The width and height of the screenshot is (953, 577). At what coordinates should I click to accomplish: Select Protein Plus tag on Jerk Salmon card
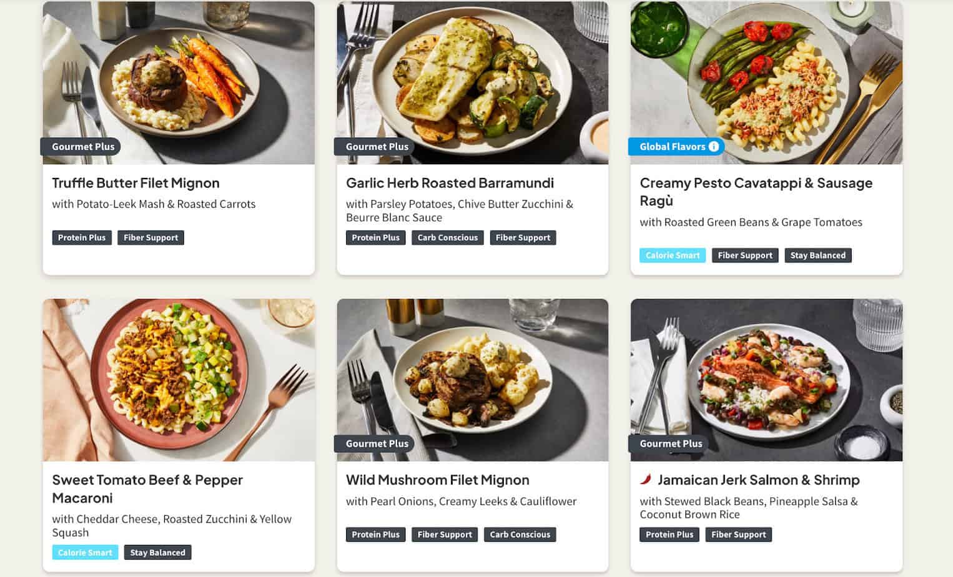pos(669,535)
